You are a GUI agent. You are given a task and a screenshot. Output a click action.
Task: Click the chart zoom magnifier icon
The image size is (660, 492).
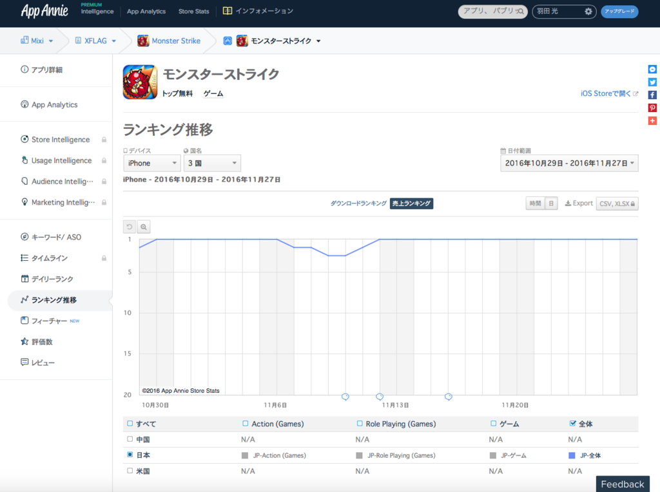click(x=144, y=227)
